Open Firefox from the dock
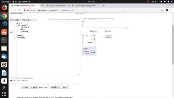 [4, 8]
